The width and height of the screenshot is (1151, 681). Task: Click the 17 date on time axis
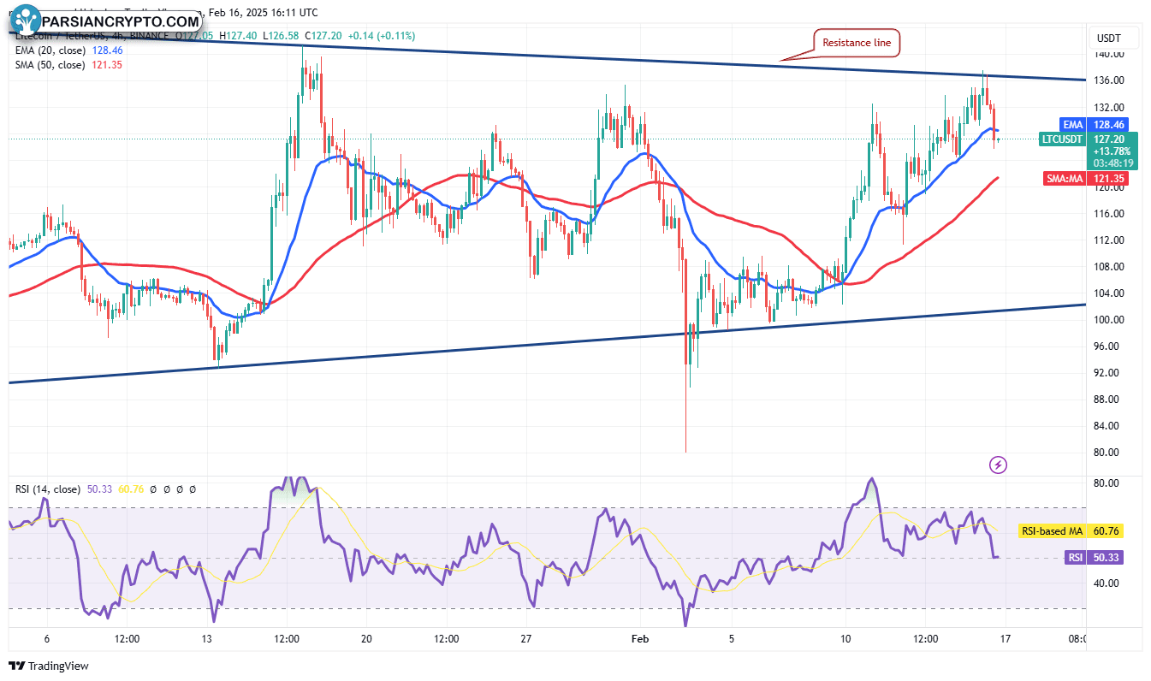pyautogui.click(x=1006, y=639)
